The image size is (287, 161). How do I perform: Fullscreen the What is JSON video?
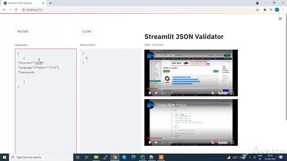click(232, 93)
